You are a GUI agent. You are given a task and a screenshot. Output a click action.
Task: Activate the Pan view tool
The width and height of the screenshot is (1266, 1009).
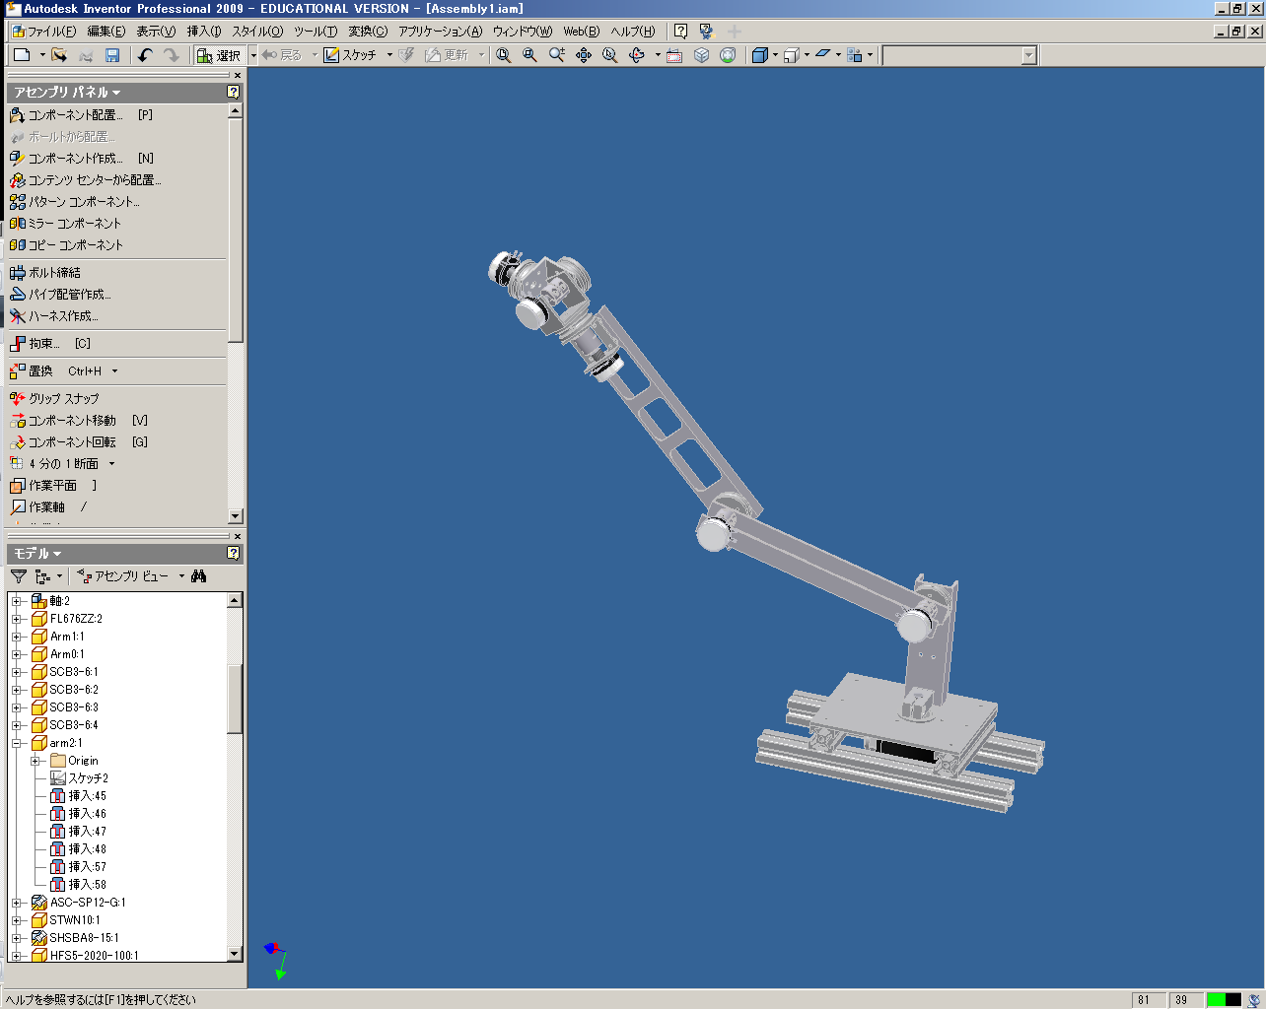(x=584, y=55)
